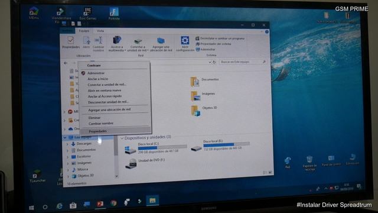Expand Música in navigation tree
This screenshot has height=213, width=378.
tap(69, 170)
